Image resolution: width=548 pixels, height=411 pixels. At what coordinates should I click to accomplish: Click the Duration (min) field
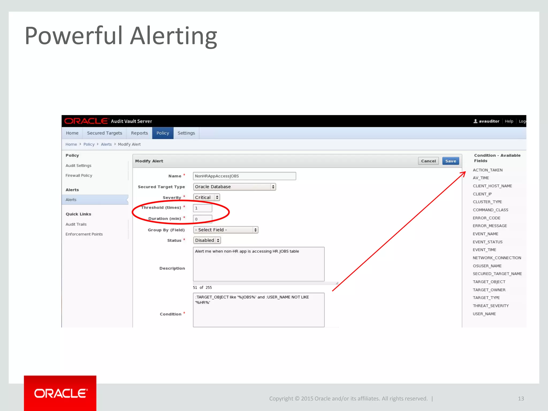pyautogui.click(x=203, y=219)
